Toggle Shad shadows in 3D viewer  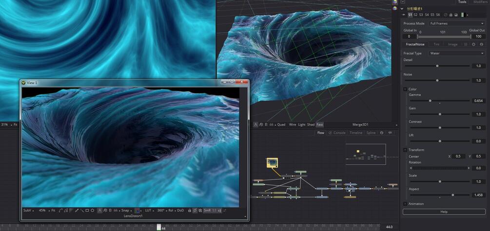311,125
